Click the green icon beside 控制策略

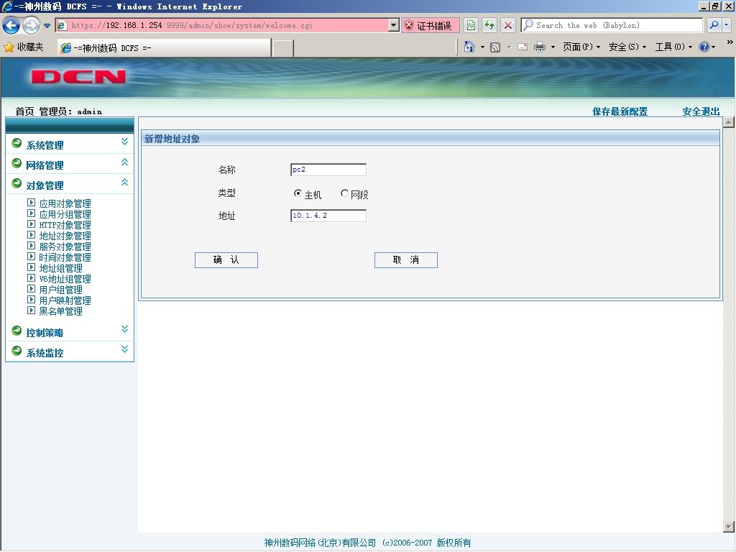tap(17, 331)
